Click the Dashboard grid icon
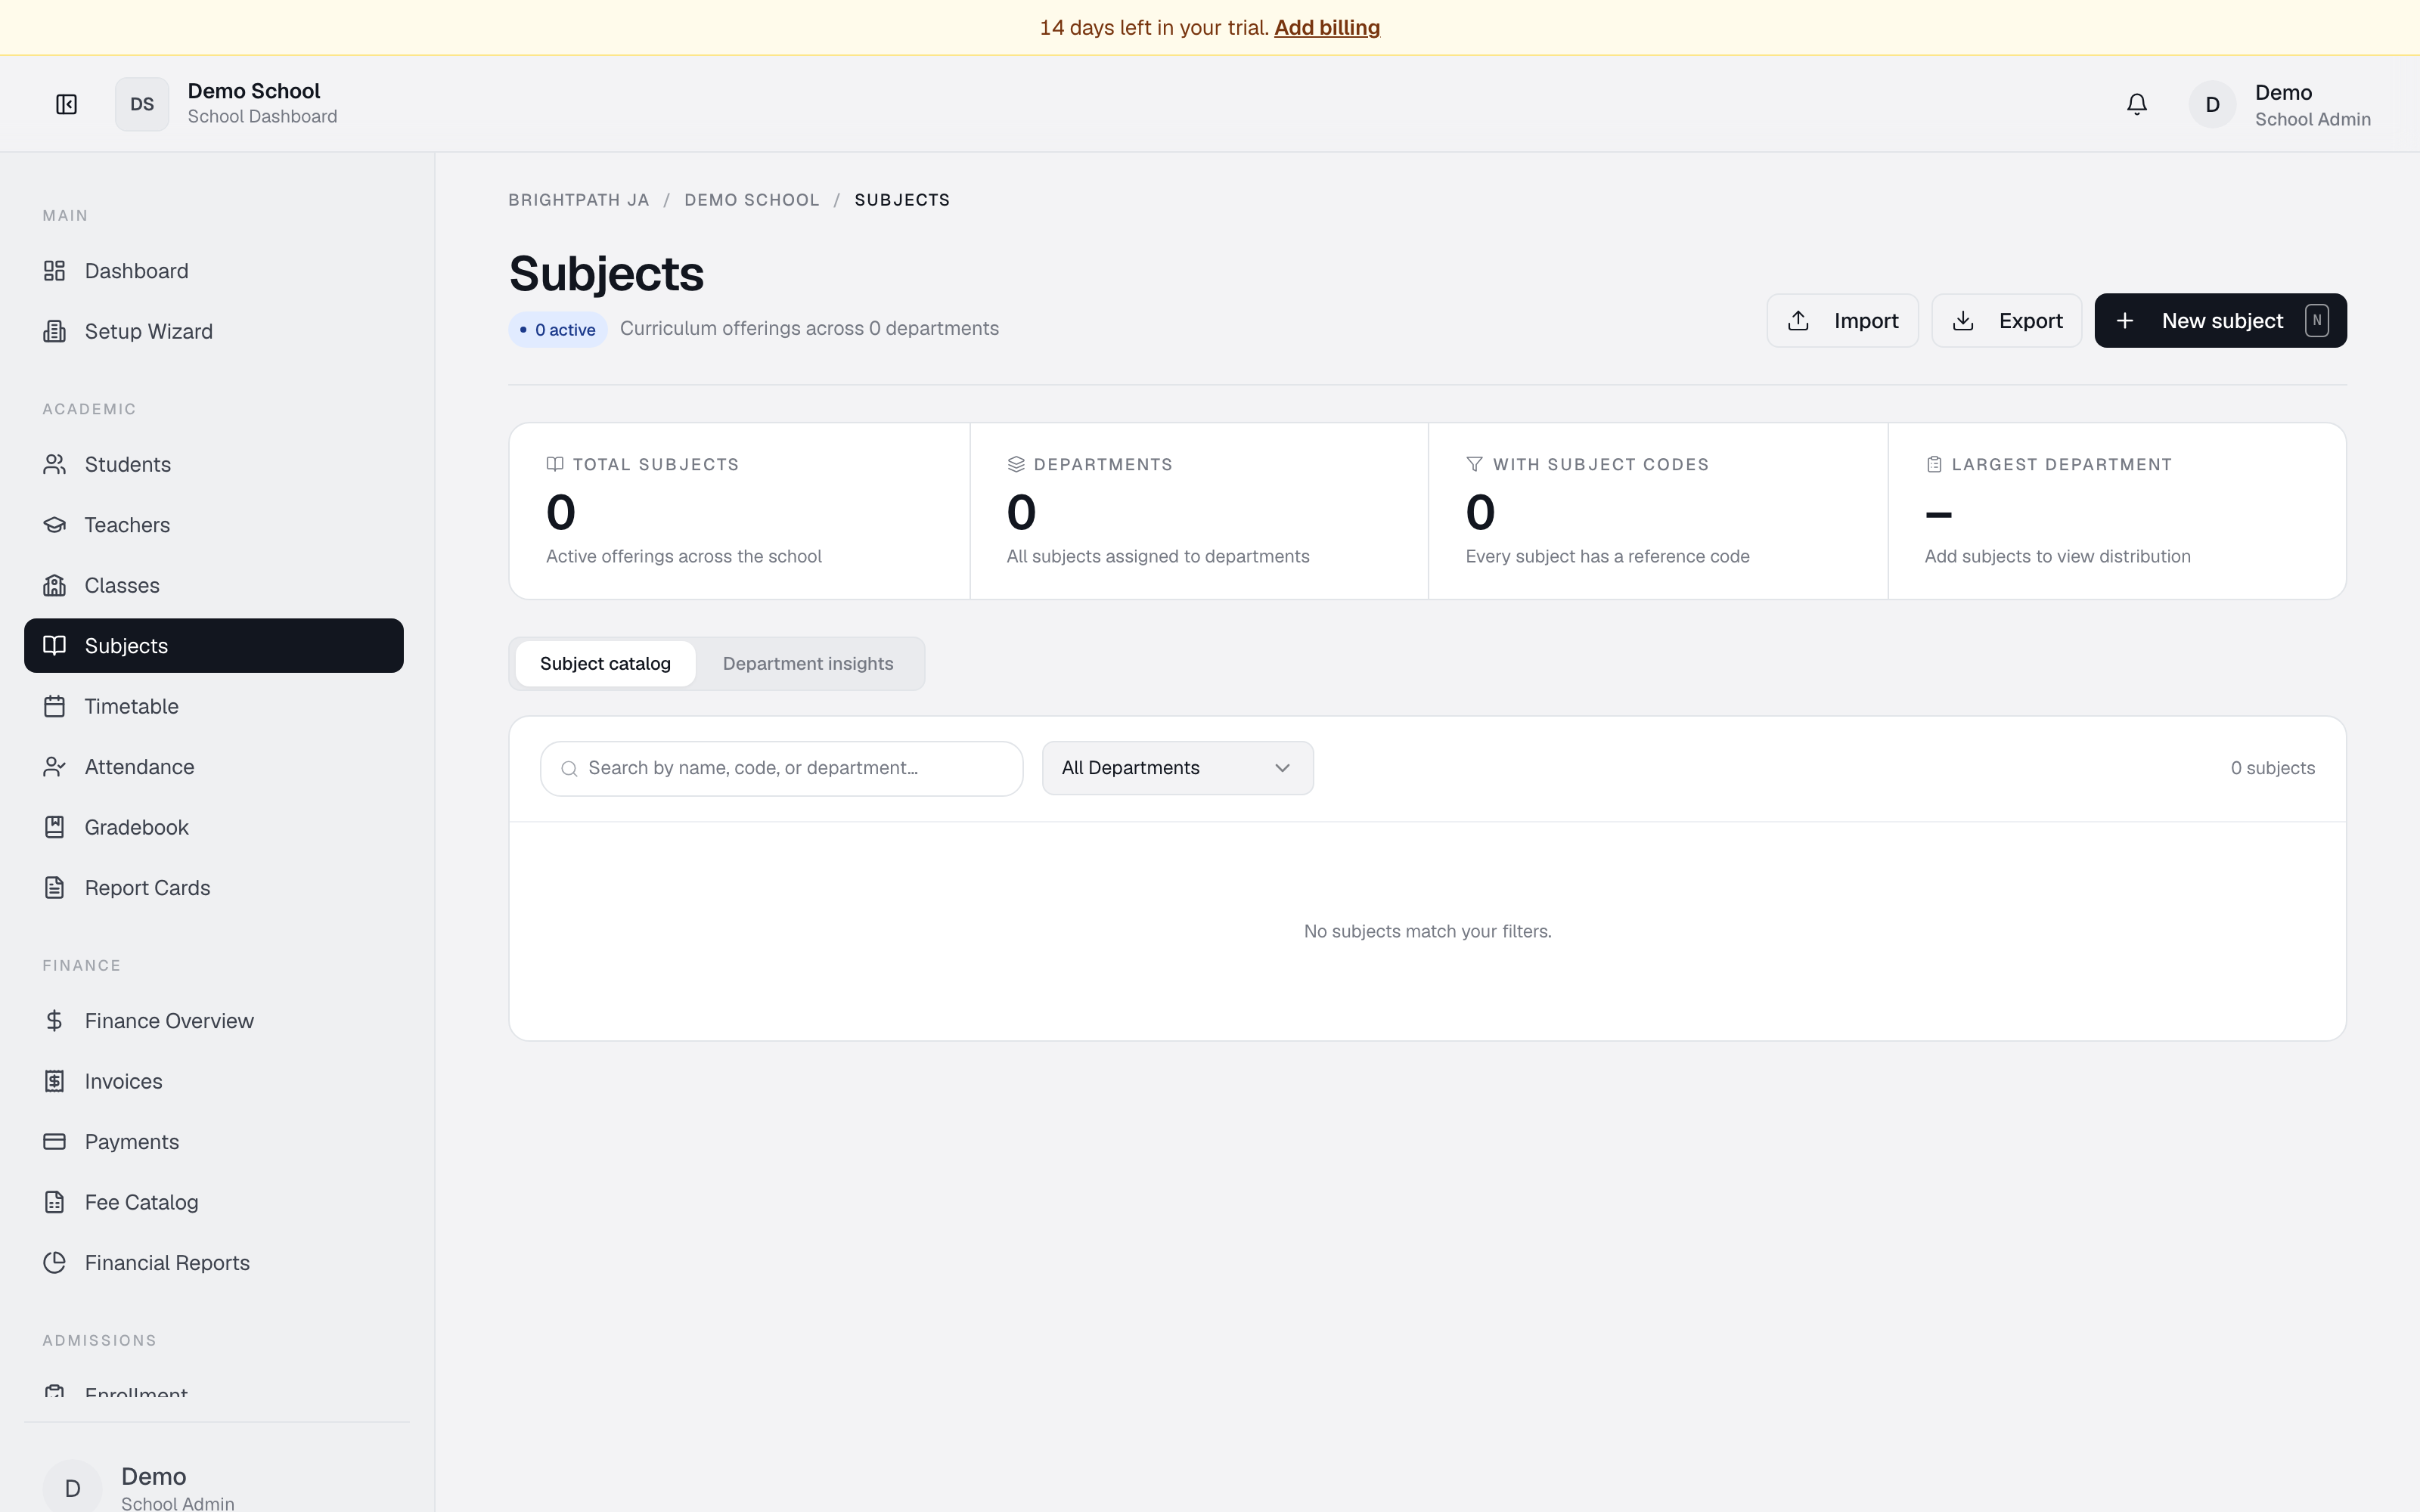The height and width of the screenshot is (1512, 2420). pos(55,271)
